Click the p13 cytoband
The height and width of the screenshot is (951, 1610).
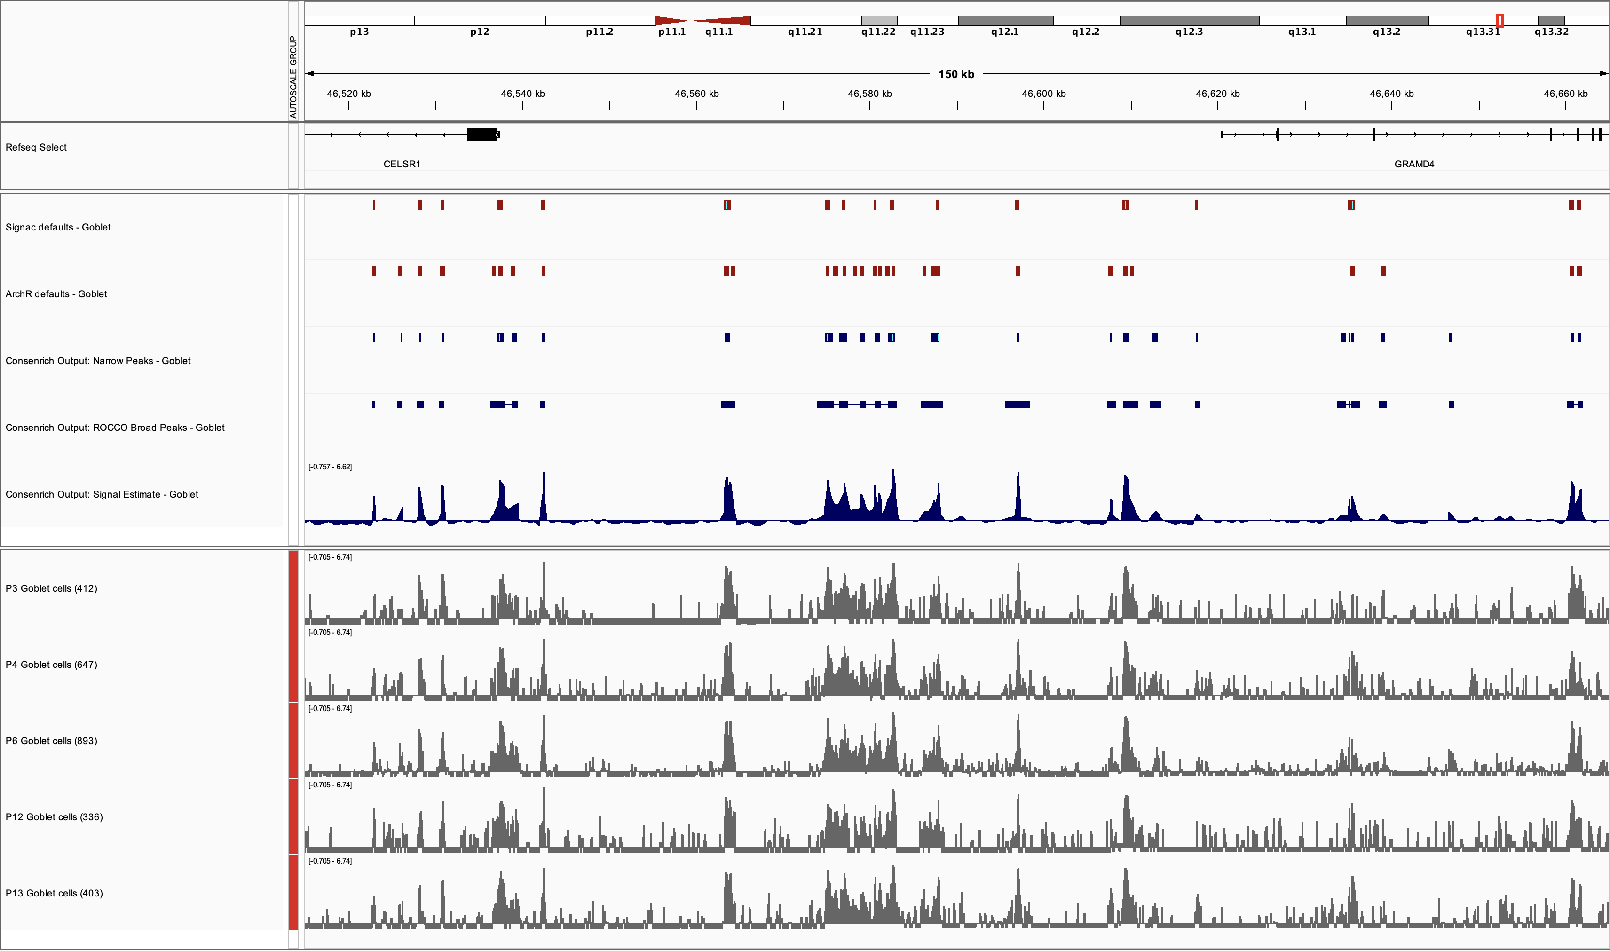pos(359,21)
